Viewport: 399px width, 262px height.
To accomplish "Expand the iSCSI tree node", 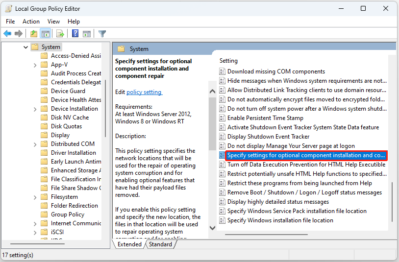I will pyautogui.click(x=35, y=232).
